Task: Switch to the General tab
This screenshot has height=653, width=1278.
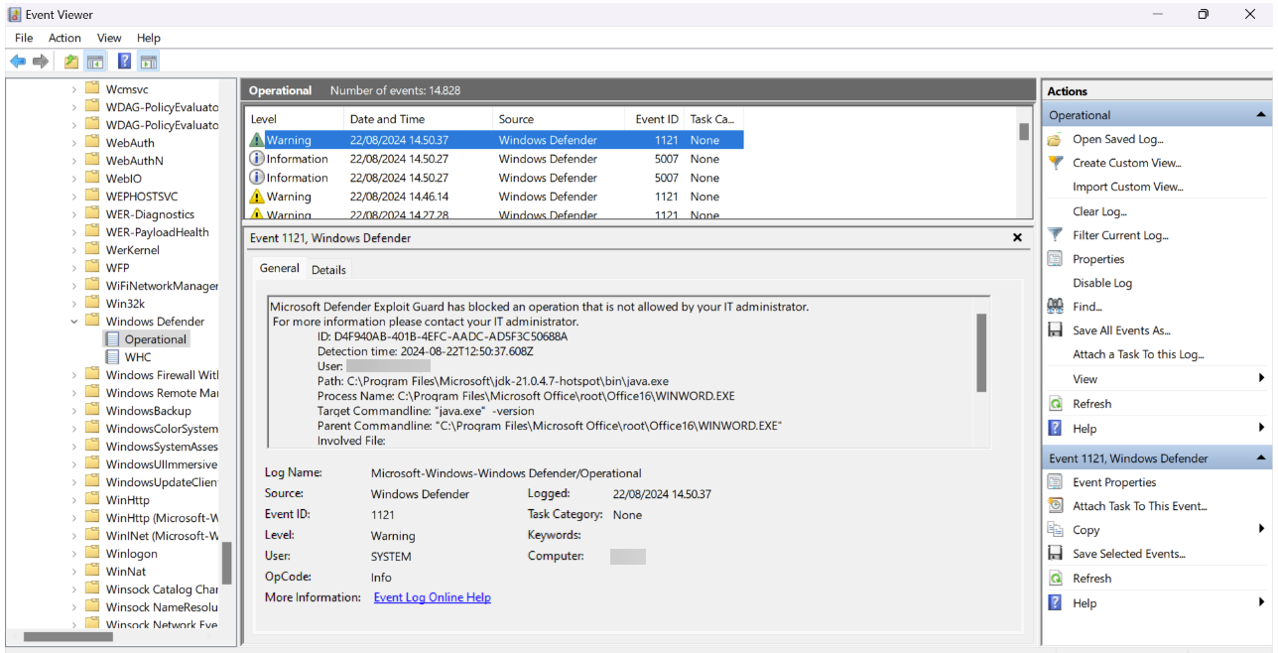Action: tap(279, 268)
